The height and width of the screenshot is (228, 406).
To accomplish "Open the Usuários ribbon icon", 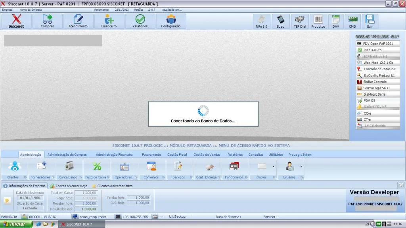I will pos(290,166).
